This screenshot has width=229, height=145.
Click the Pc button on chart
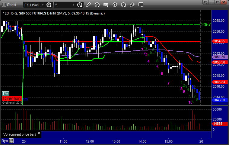tap(5, 94)
